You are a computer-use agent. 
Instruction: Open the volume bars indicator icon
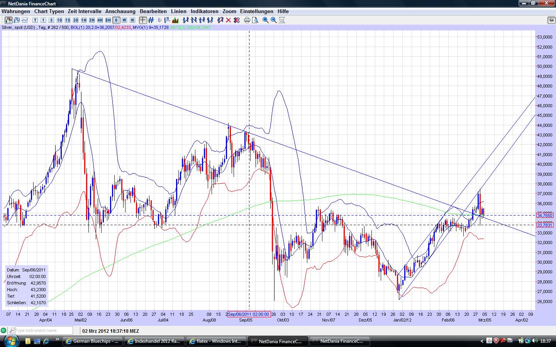[x=175, y=20]
